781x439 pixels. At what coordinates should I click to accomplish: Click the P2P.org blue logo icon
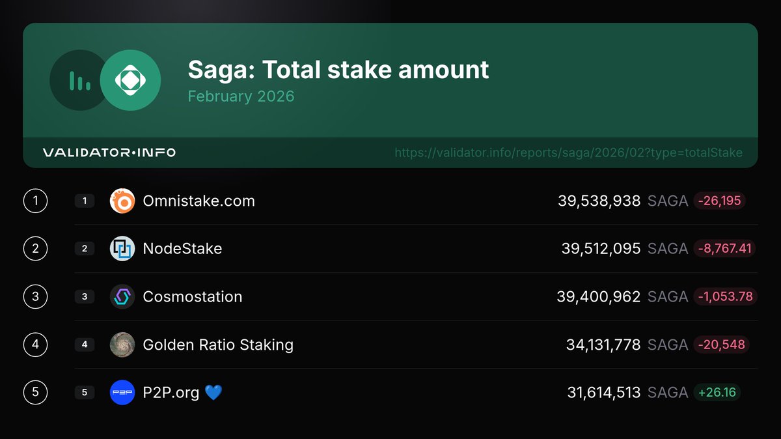coord(122,392)
